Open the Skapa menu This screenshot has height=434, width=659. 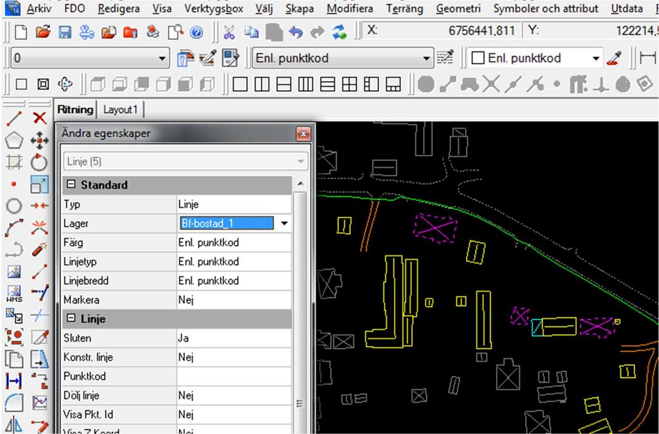299,8
